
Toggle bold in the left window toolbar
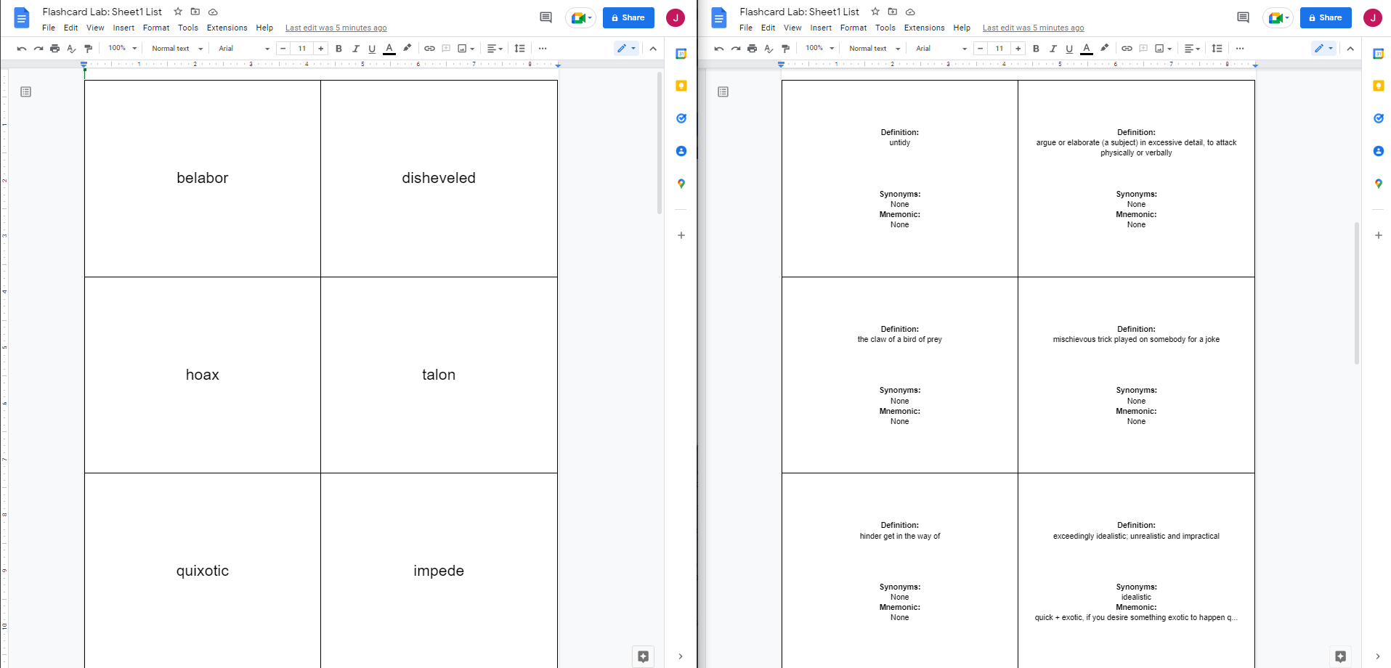pos(338,49)
